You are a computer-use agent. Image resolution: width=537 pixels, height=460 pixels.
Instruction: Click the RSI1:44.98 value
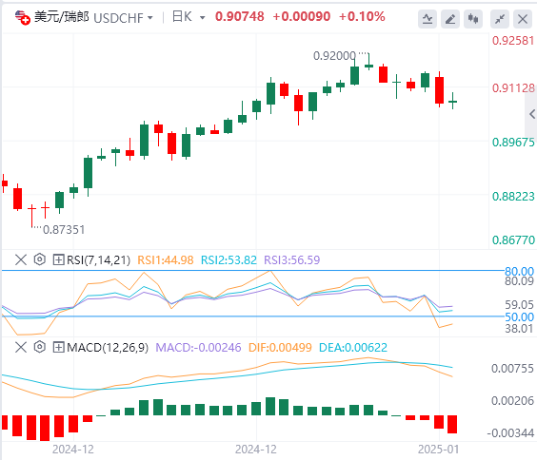pos(166,260)
